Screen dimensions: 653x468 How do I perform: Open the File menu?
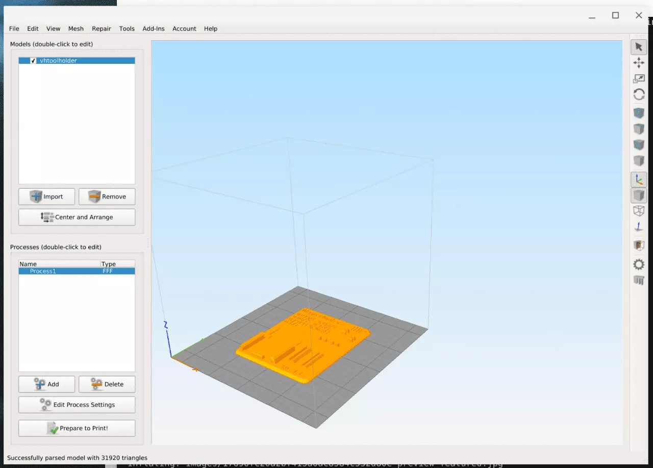coord(14,29)
